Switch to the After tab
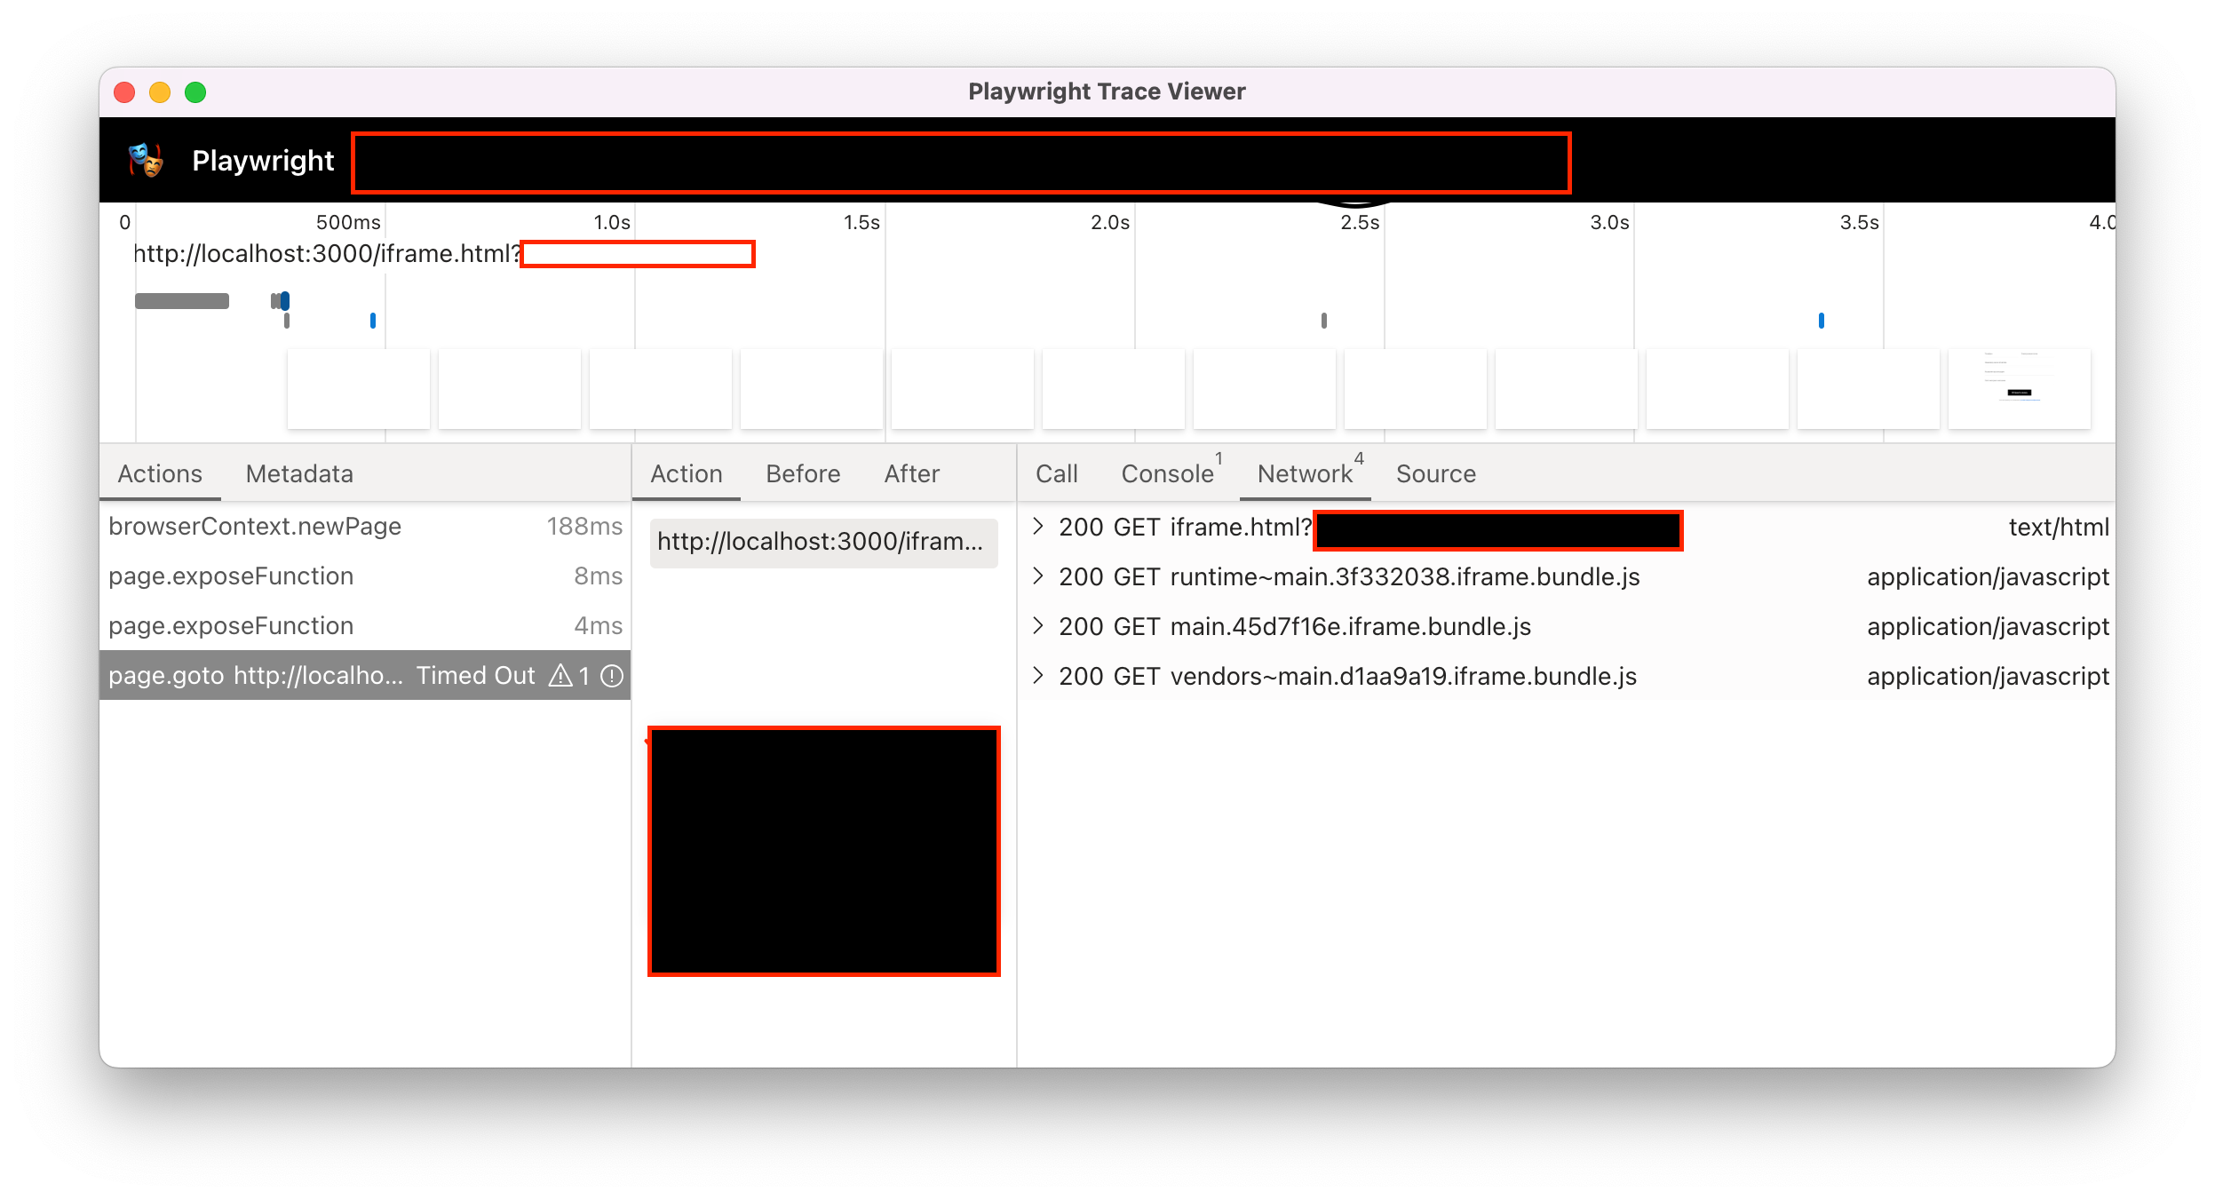 911,473
